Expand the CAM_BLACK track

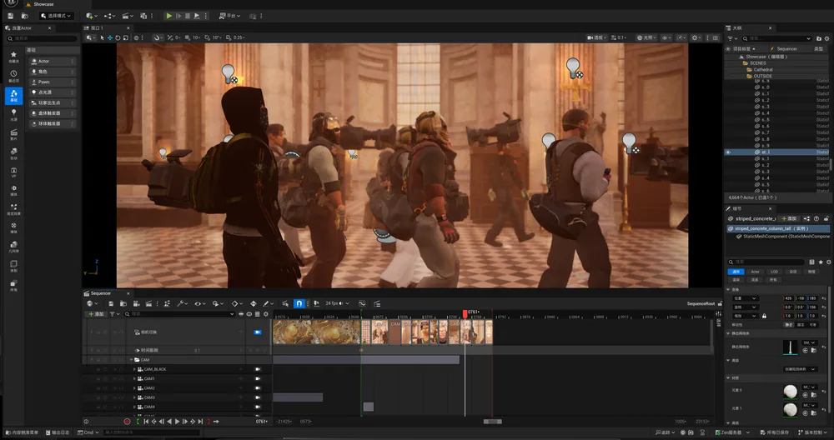point(134,369)
